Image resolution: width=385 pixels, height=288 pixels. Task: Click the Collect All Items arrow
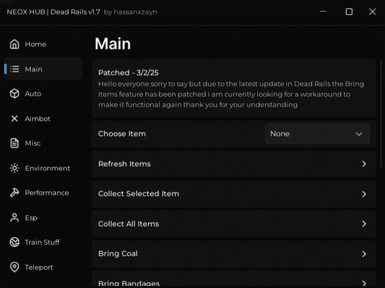click(364, 224)
